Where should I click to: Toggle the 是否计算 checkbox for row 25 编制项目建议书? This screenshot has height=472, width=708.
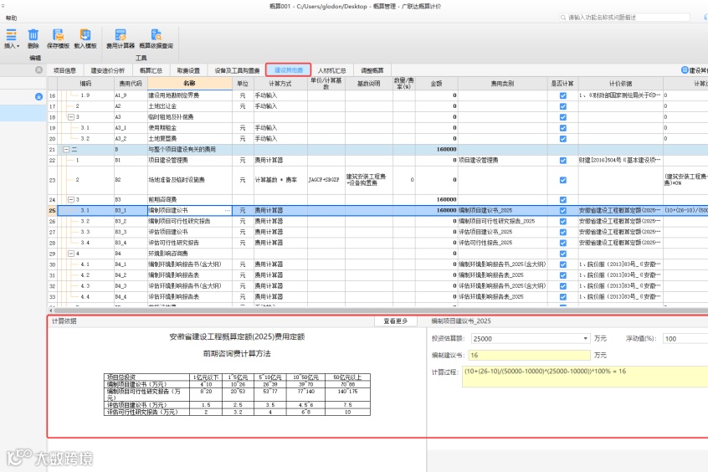562,211
